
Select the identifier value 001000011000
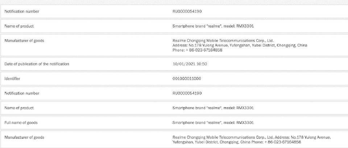pyautogui.click(x=187, y=79)
